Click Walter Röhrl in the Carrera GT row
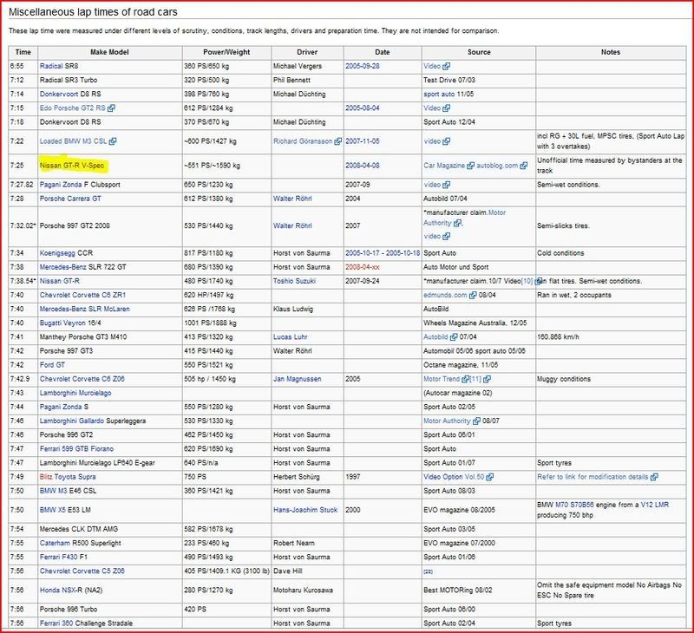Viewport: 694px width, 633px height. [292, 199]
